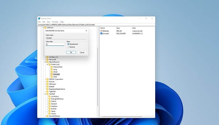Select the Hexadecimal base option
Image resolution: width=219 pixels, height=125 pixels.
pyautogui.click(x=68, y=44)
